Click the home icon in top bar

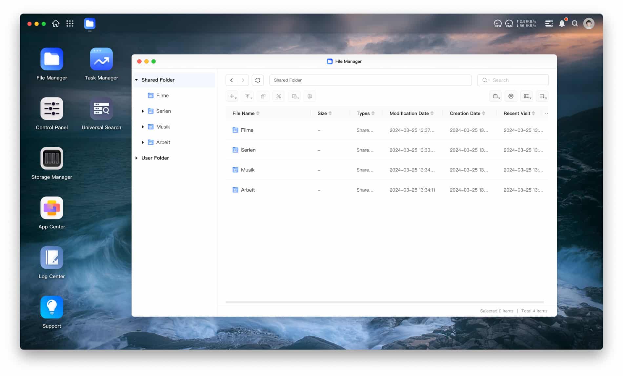pyautogui.click(x=56, y=24)
